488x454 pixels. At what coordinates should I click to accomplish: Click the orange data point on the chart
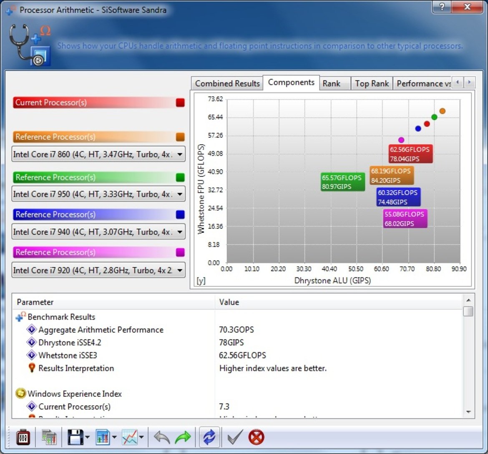442,111
